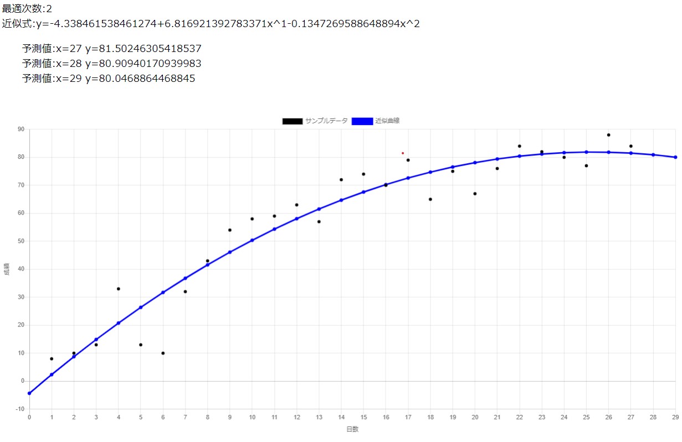Click the 予測値 x=27 prediction line
Image resolution: width=682 pixels, height=442 pixels.
111,49
